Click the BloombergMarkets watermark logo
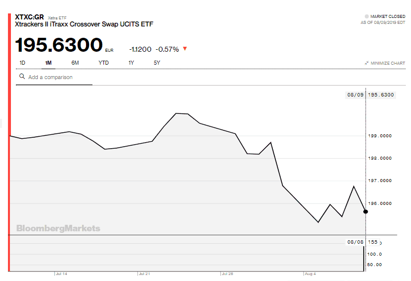411x281 pixels. coord(58,228)
